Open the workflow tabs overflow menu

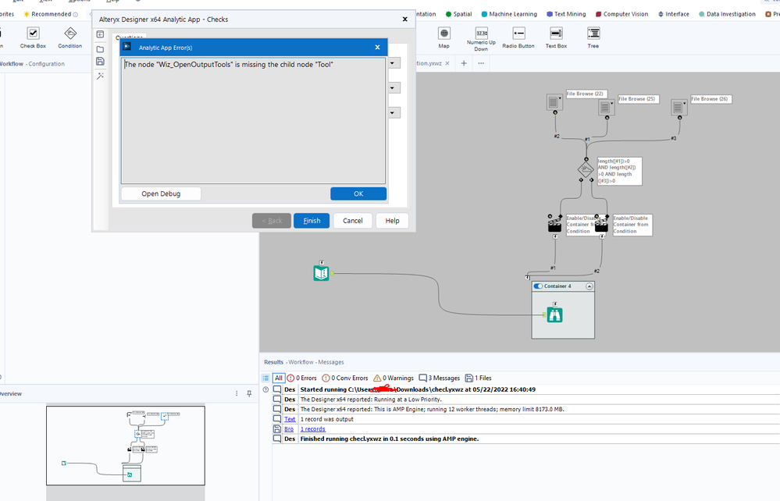tap(481, 63)
